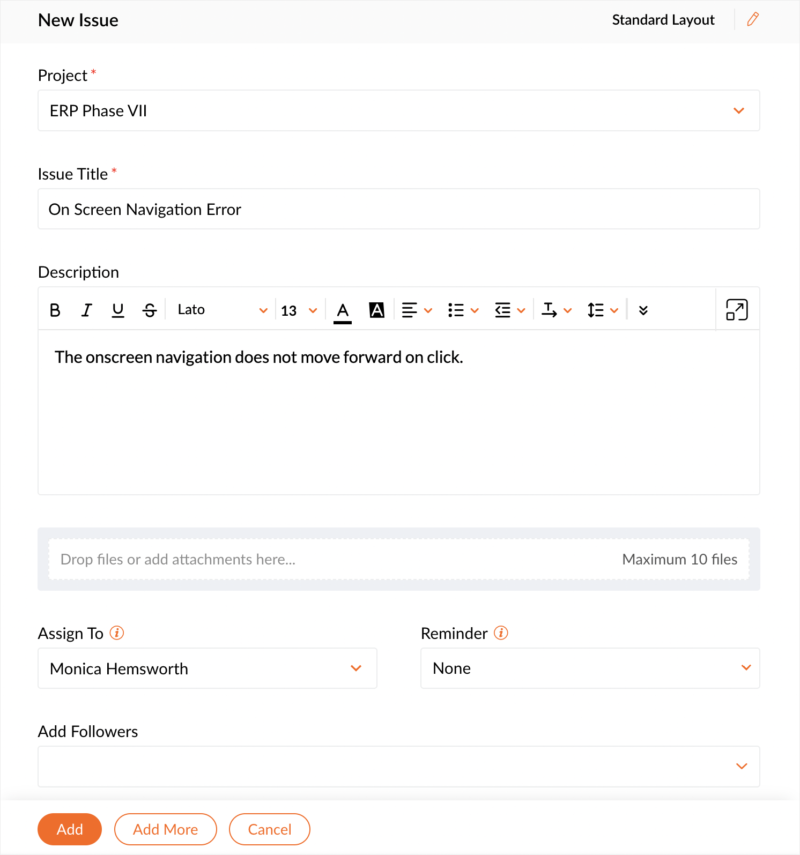Apply strikethrough formatting
This screenshot has height=855, width=800.
coord(150,310)
